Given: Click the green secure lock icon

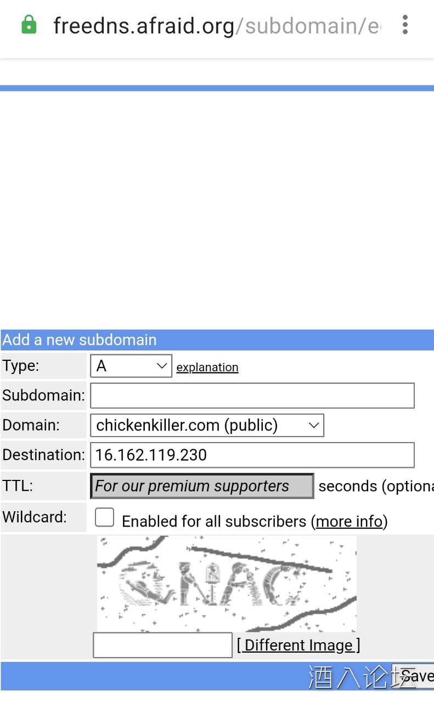Looking at the screenshot, I should (x=29, y=25).
